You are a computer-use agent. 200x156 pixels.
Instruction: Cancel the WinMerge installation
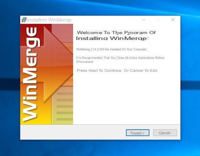click(x=165, y=133)
